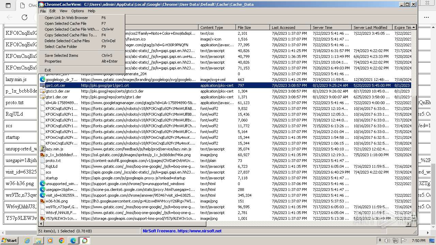
Task: Click the Edge icon of unsupported_win row
Action: (43, 184)
